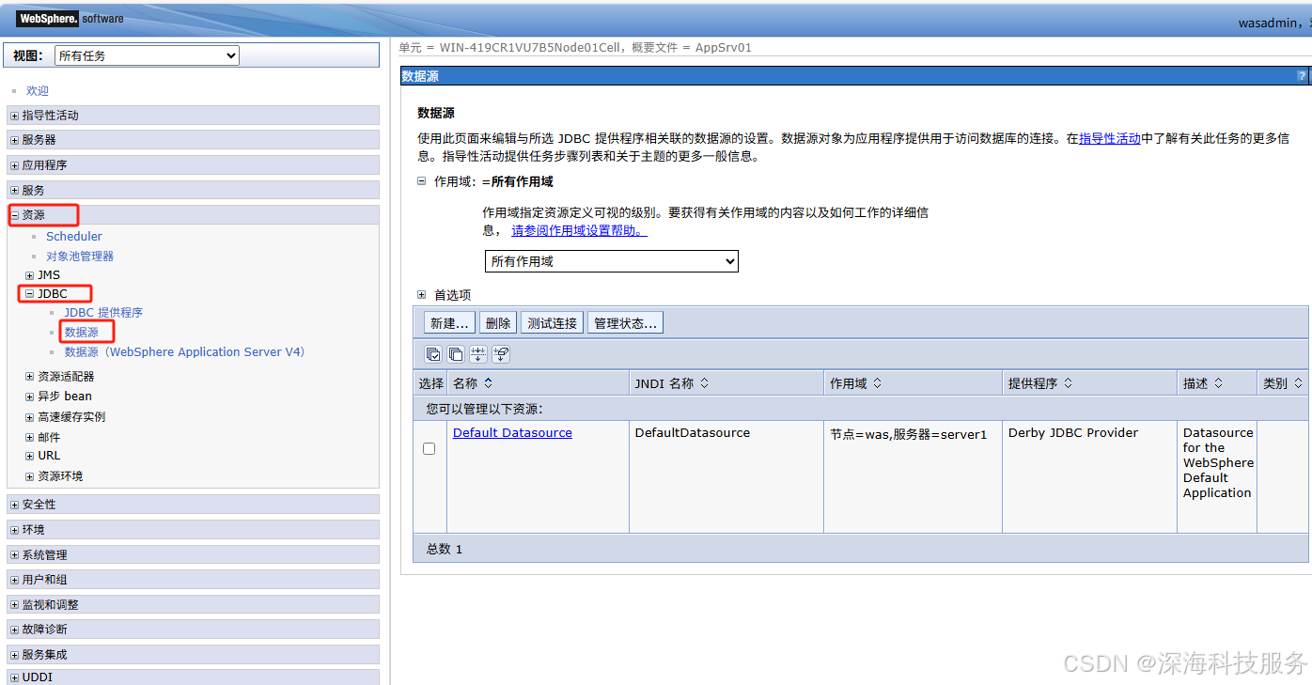Follow the 指导性活动 hyperlink in description

click(1109, 138)
